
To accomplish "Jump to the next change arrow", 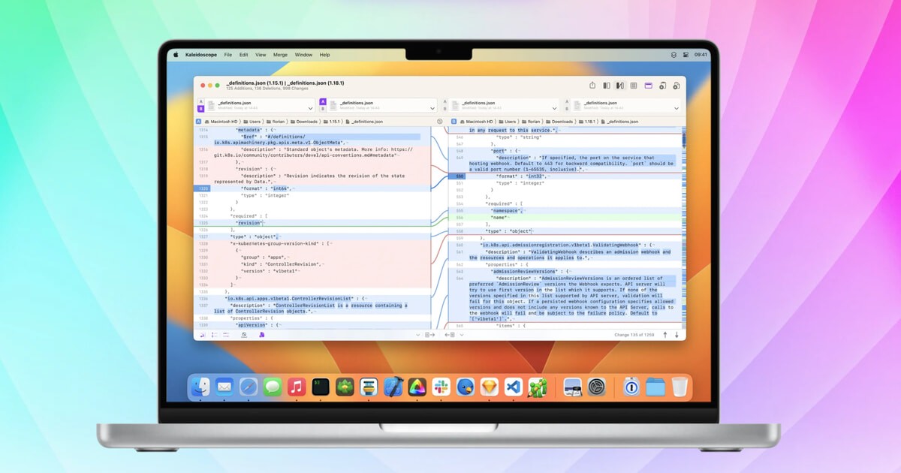I will coord(677,335).
